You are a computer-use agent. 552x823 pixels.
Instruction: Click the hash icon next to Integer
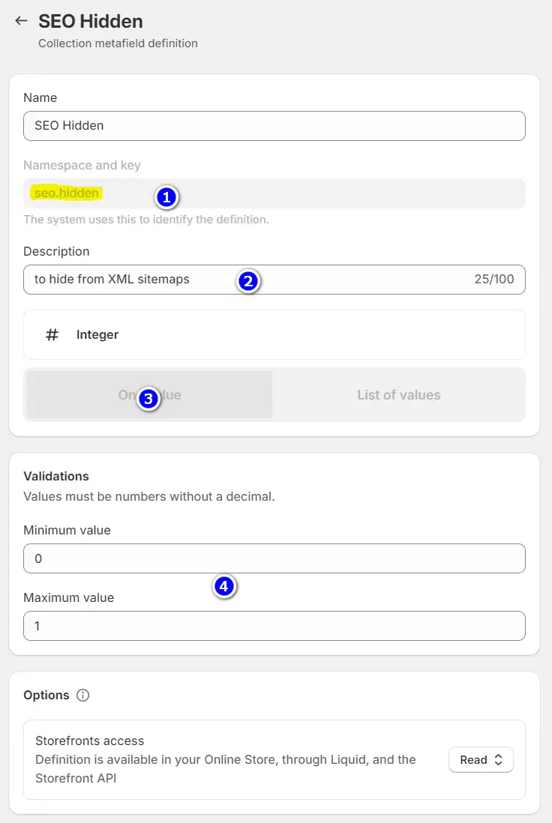(52, 335)
